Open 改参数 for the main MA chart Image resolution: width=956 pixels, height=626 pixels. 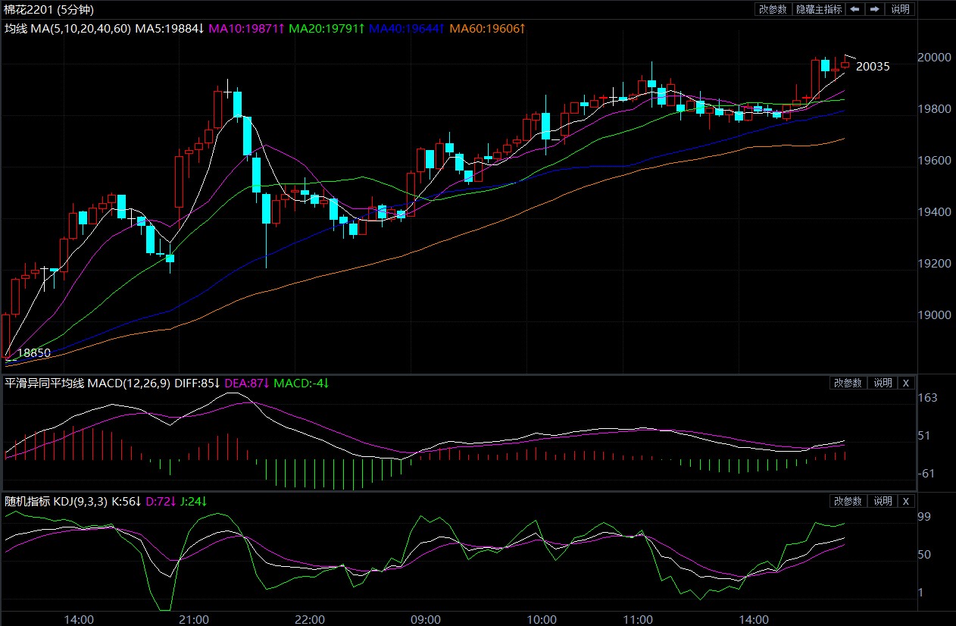(773, 9)
